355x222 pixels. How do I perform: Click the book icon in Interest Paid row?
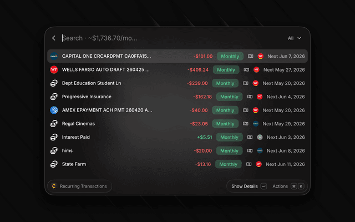pos(250,137)
